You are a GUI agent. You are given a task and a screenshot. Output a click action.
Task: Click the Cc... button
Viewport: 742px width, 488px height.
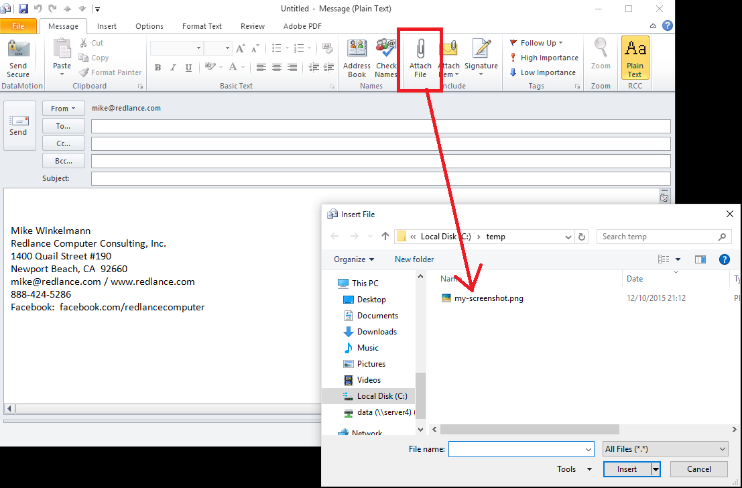[64, 143]
